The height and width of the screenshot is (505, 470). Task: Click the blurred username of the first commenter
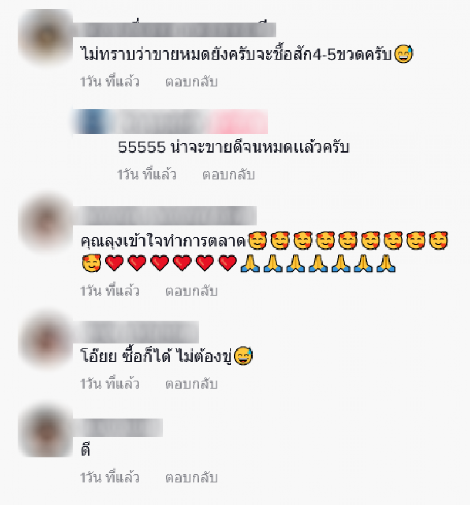click(x=174, y=29)
